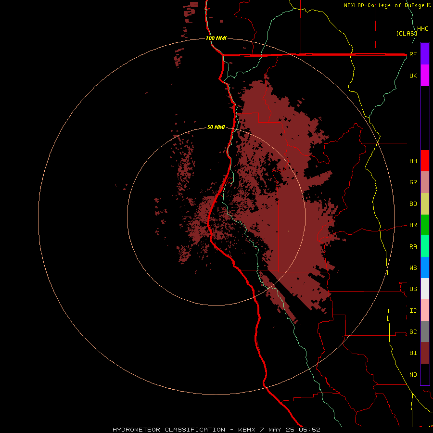
Task: Click the BD legend label
Action: [x=413, y=204]
